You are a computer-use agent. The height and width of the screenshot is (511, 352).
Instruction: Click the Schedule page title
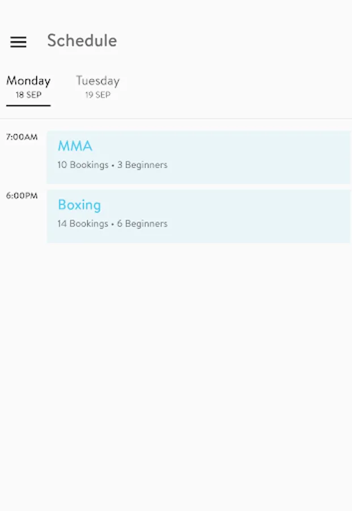click(x=82, y=41)
